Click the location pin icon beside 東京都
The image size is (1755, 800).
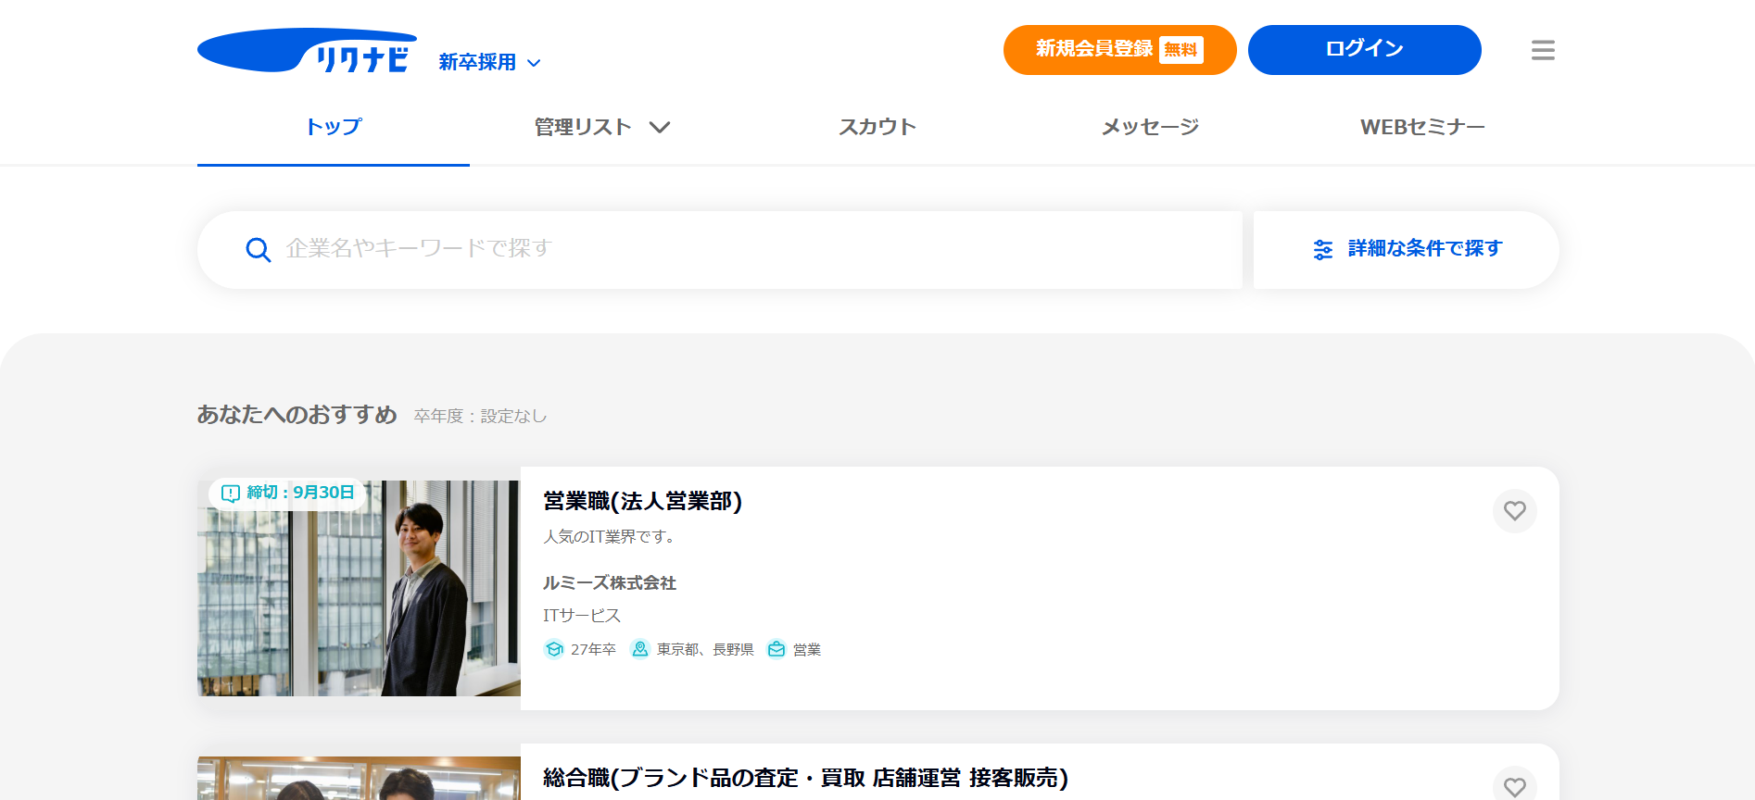click(640, 649)
